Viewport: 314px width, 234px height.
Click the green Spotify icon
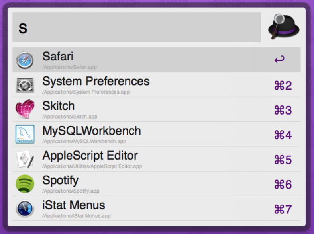point(25,184)
